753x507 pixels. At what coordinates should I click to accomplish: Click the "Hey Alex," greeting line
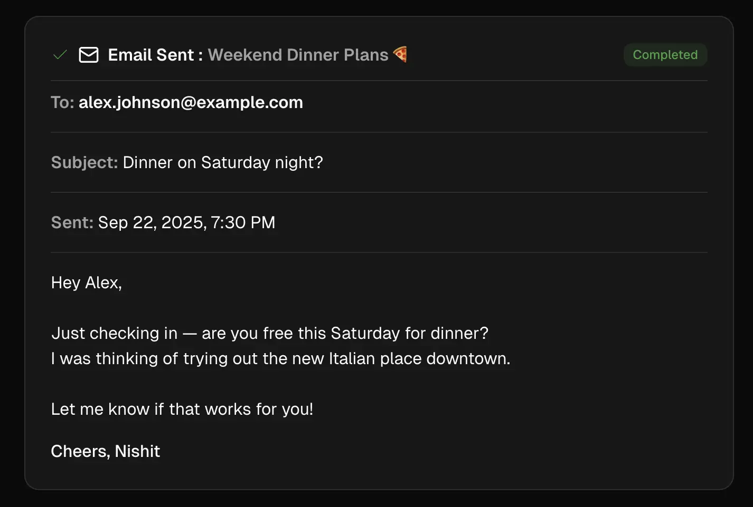[86, 282]
